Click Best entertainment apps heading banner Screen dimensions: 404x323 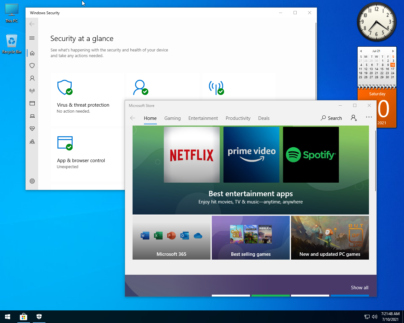coord(251,194)
